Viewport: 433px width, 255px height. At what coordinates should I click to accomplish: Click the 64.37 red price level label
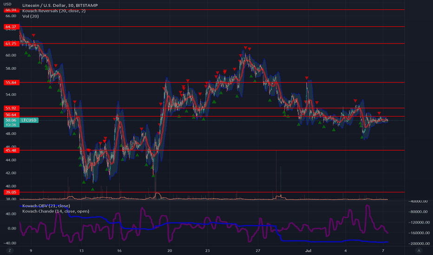(x=11, y=27)
